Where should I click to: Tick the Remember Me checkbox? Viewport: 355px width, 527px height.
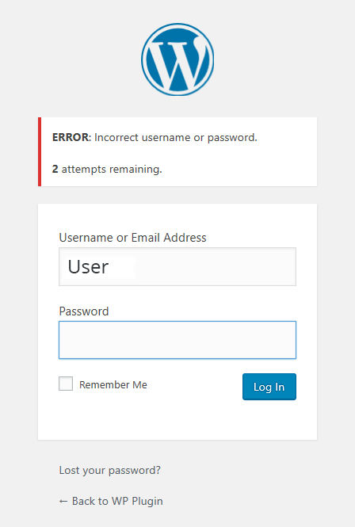coord(66,384)
